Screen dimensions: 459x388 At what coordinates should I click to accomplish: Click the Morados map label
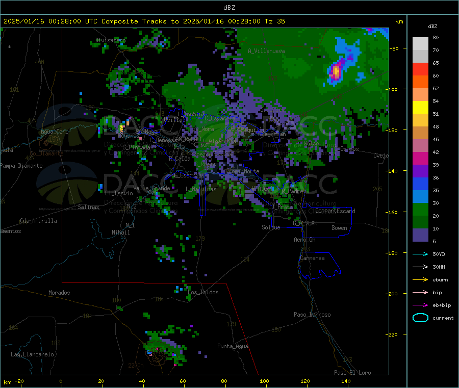click(59, 293)
